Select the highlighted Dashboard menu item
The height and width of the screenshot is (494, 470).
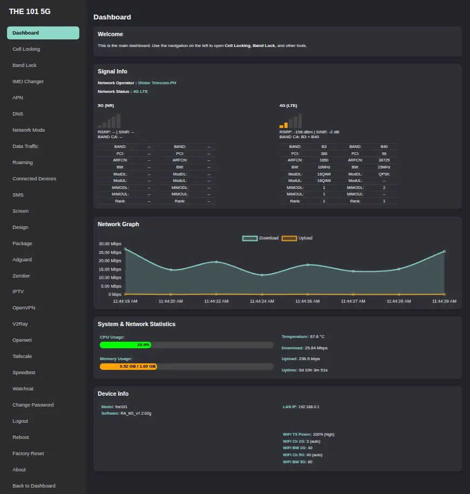click(x=43, y=33)
